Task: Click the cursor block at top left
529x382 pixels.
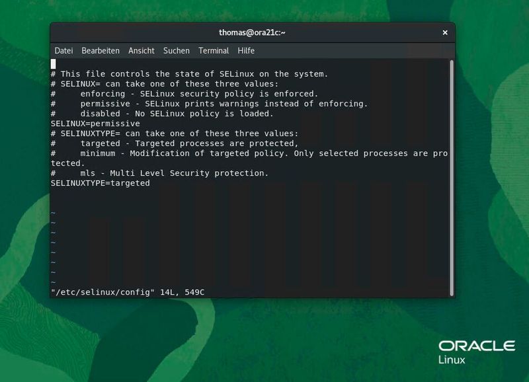Action: [x=54, y=63]
